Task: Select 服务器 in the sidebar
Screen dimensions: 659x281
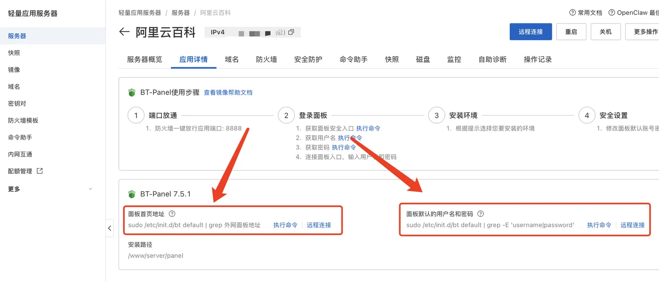Action: 53,36
